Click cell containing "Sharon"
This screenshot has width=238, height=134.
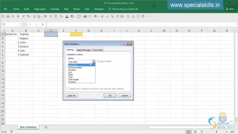coord(26,47)
